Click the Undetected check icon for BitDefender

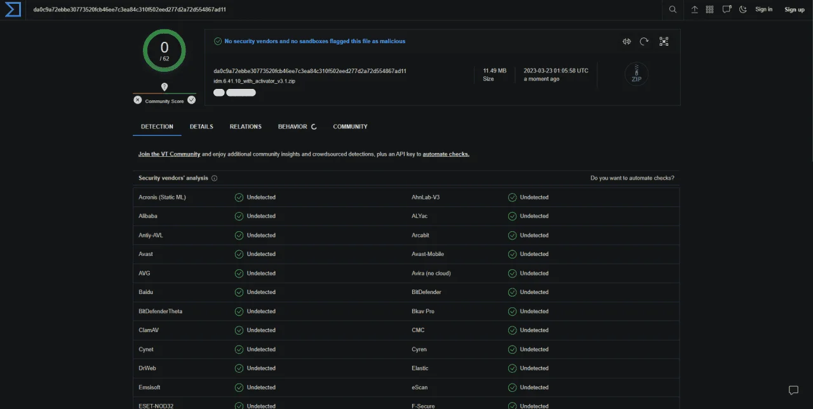click(x=513, y=292)
